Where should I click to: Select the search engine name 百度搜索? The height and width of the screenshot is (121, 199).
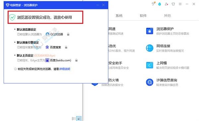[55, 47]
